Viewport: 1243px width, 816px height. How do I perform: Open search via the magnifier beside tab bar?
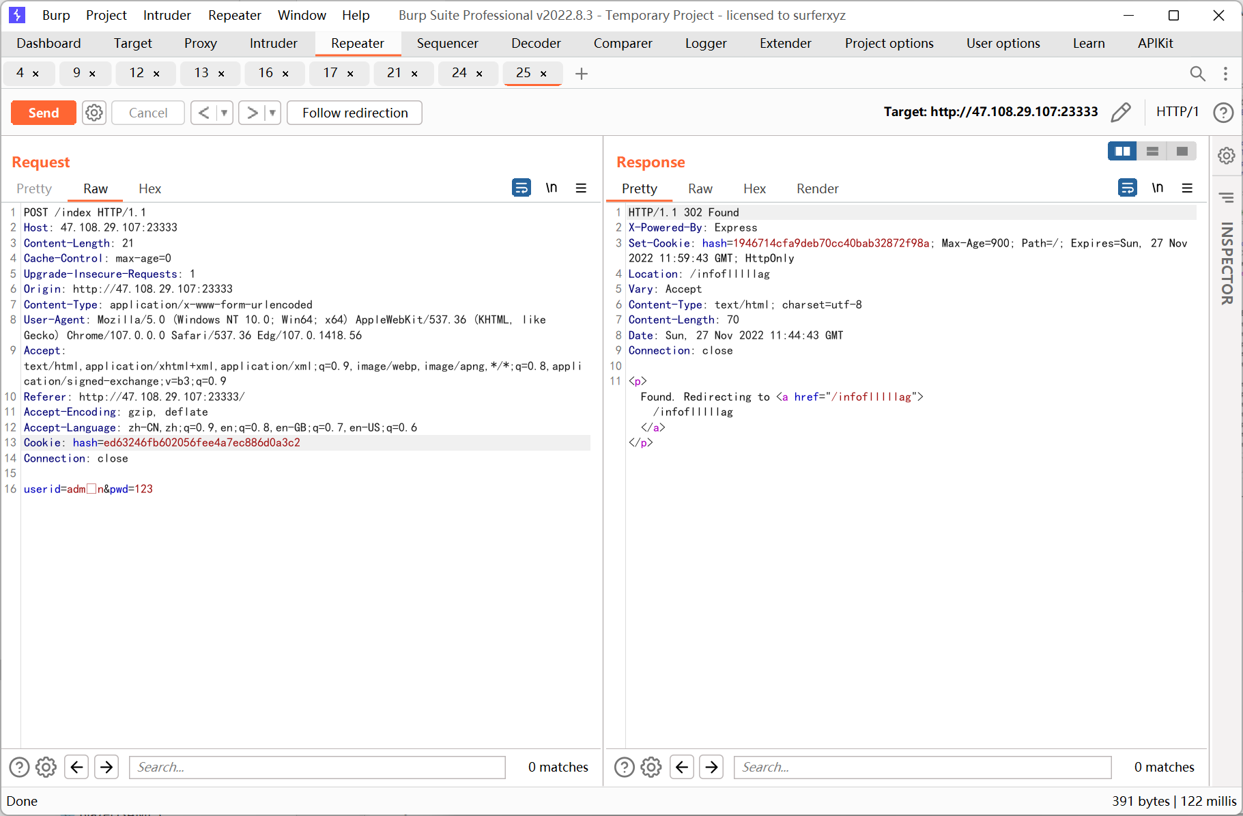pyautogui.click(x=1198, y=73)
